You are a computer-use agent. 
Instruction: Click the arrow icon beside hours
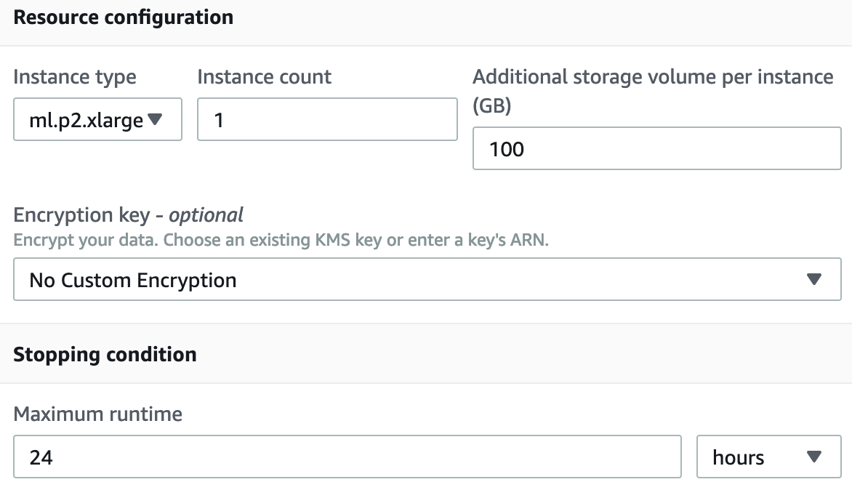(814, 457)
